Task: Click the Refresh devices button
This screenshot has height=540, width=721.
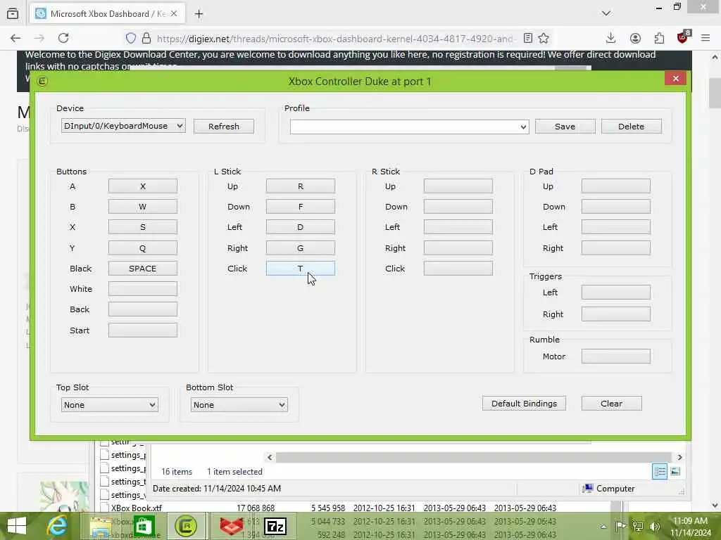Action: coord(223,127)
